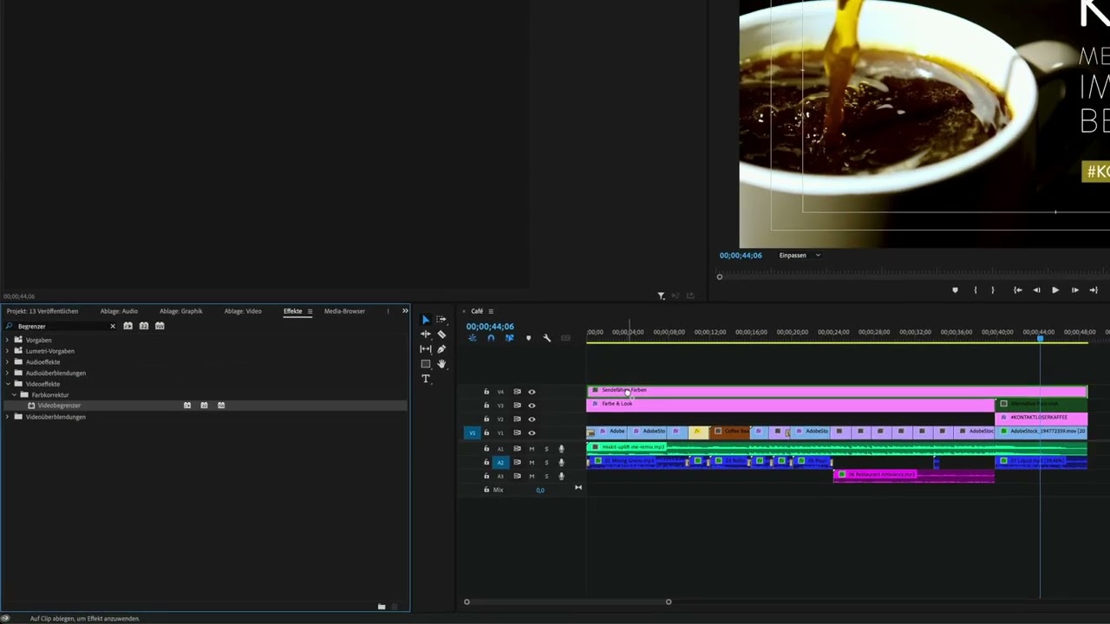
Task: Mute audio track A1
Action: [x=532, y=449]
